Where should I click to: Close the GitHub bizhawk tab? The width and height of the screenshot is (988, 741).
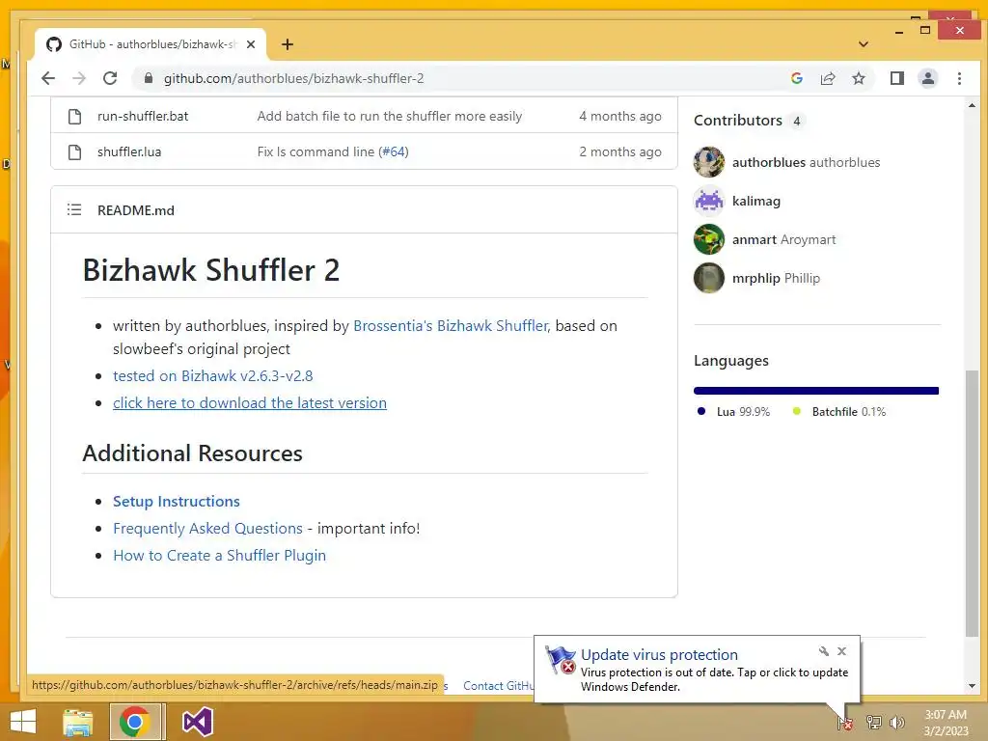[250, 44]
